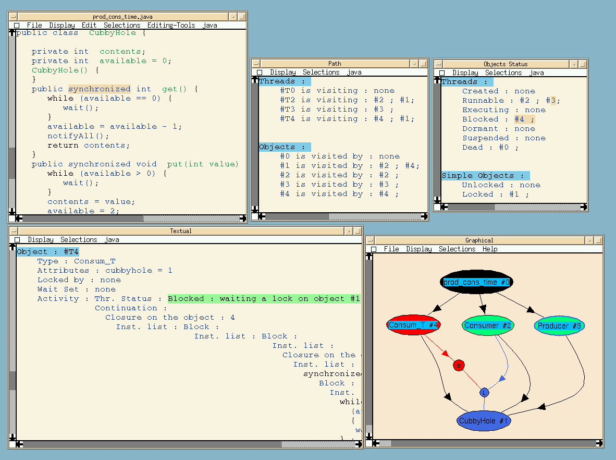Viewport: 616px width, 460px height.
Task: Click right scroll arrow in source editor
Action: (x=243, y=218)
